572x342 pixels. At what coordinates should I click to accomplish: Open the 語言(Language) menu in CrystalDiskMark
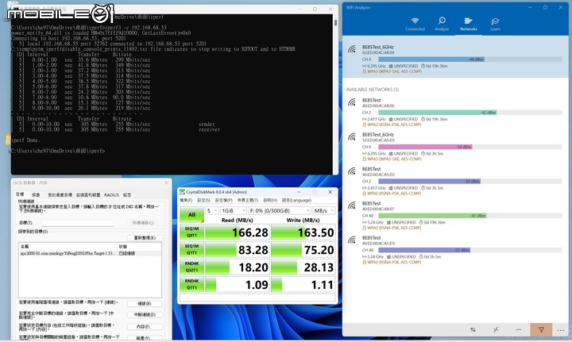coord(296,200)
